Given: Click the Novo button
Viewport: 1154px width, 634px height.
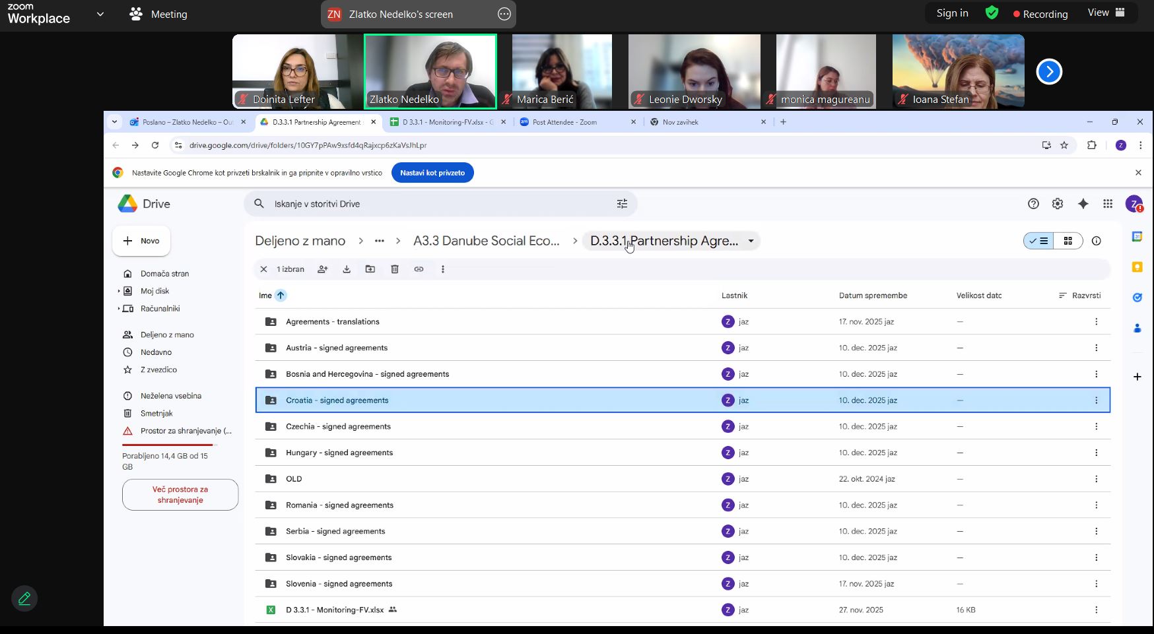Looking at the screenshot, I should [141, 241].
